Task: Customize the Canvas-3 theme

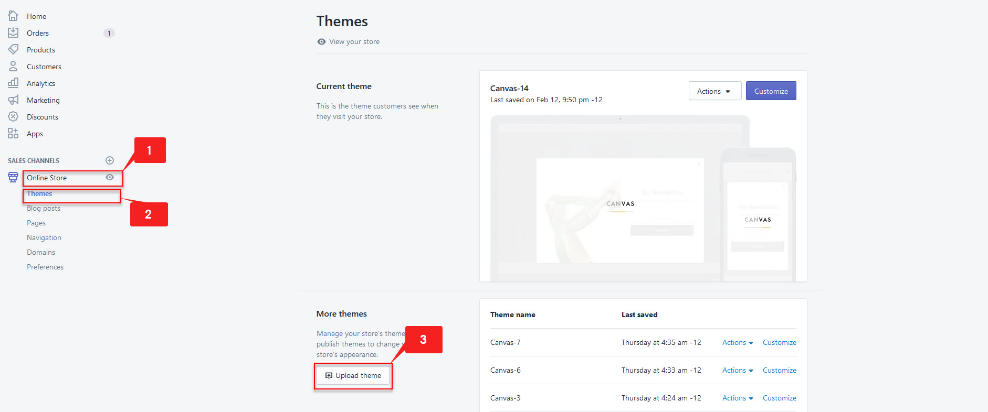Action: click(780, 398)
